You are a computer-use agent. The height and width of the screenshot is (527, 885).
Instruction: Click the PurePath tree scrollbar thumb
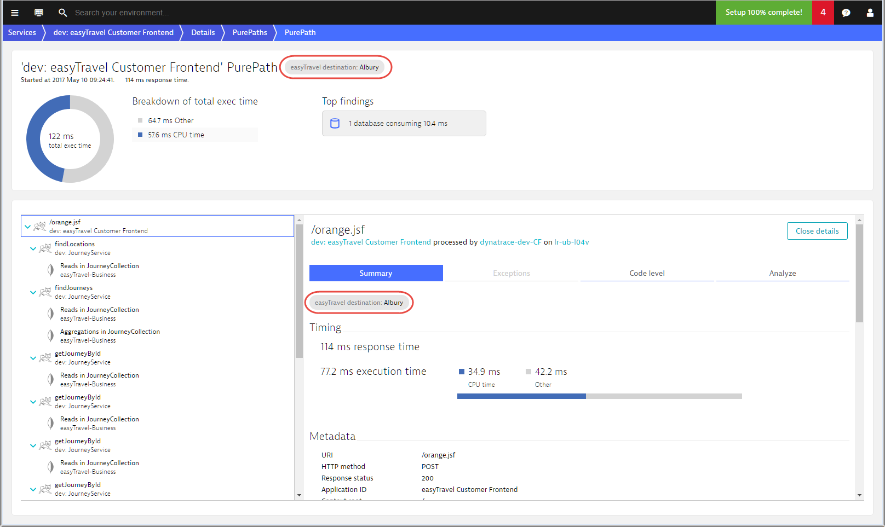tap(299, 291)
